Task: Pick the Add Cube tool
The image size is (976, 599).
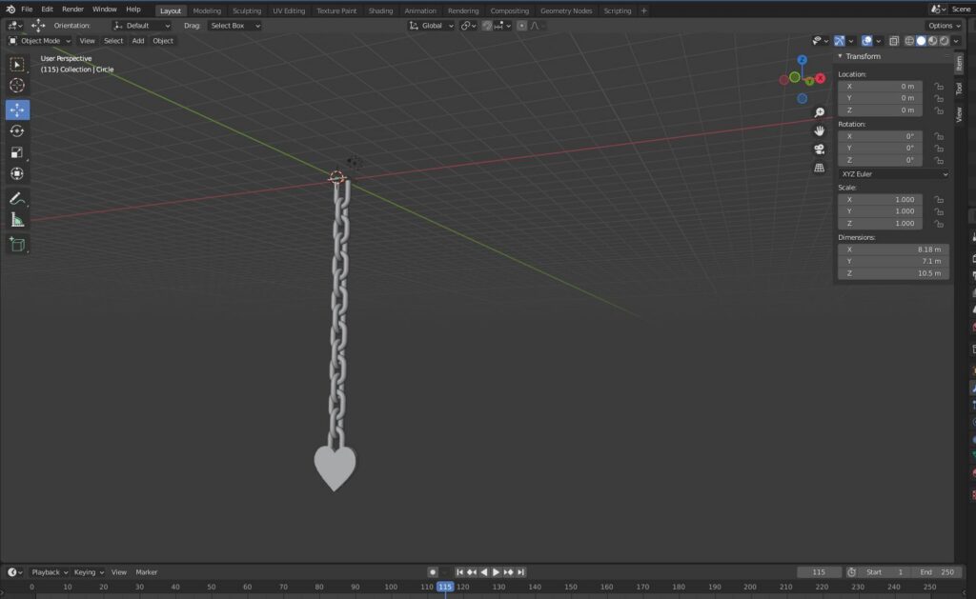Action: click(x=17, y=245)
